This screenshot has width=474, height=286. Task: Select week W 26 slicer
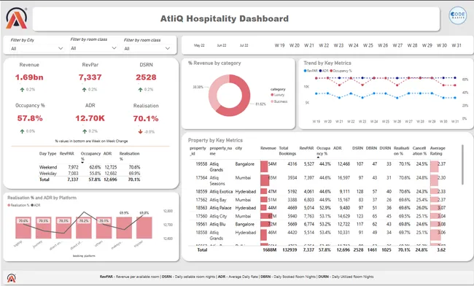point(383,45)
